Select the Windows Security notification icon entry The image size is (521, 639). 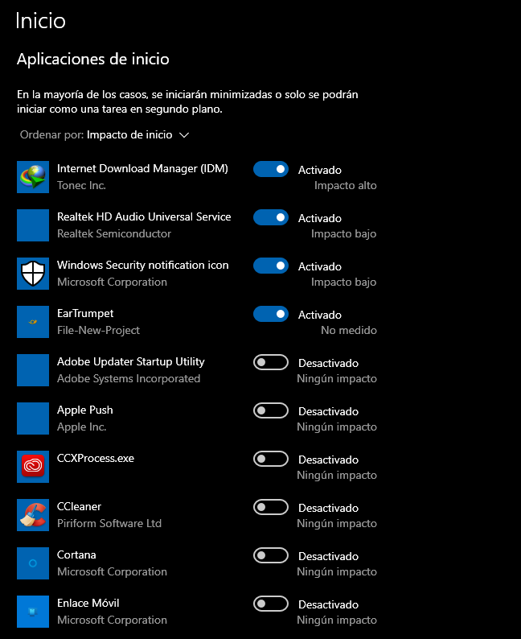[x=197, y=274]
